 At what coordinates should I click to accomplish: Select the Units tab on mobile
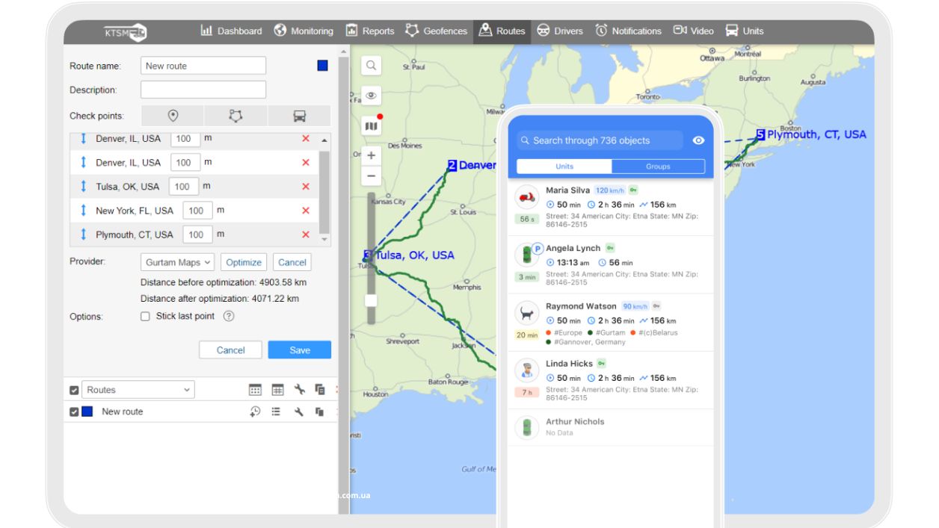(x=564, y=167)
